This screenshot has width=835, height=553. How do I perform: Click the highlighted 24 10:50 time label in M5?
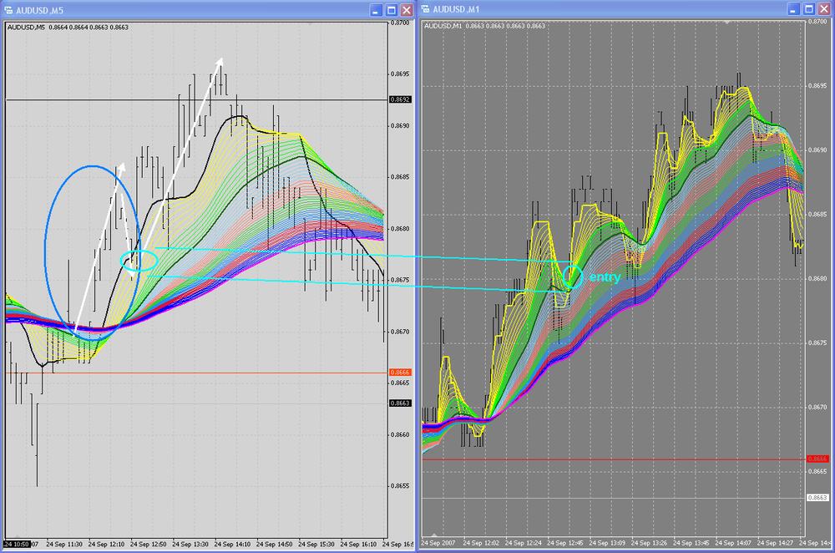click(17, 545)
